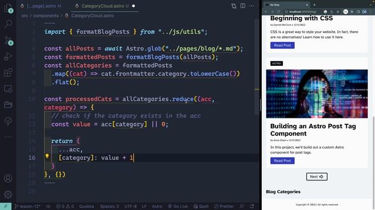Click the Next pagination button
This screenshot has width=375, height=210.
(317, 177)
